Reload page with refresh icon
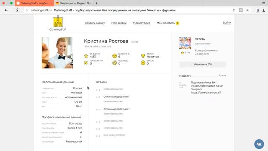Image resolution: width=268 pixels, height=151 pixels. tap(27, 10)
